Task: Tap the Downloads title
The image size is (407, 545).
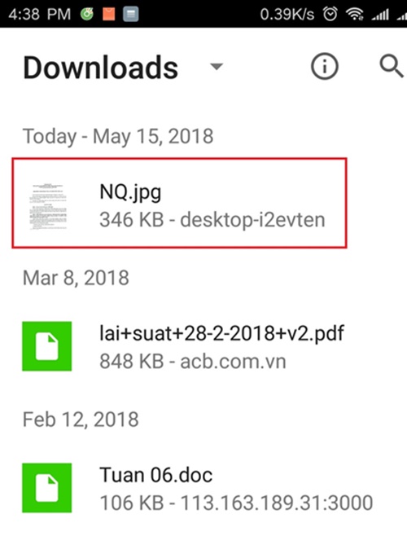Action: (100, 68)
